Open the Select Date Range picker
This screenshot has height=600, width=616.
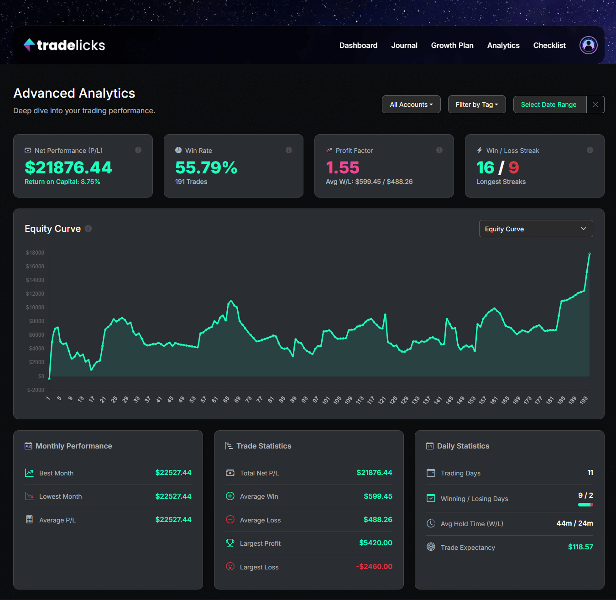pos(549,104)
